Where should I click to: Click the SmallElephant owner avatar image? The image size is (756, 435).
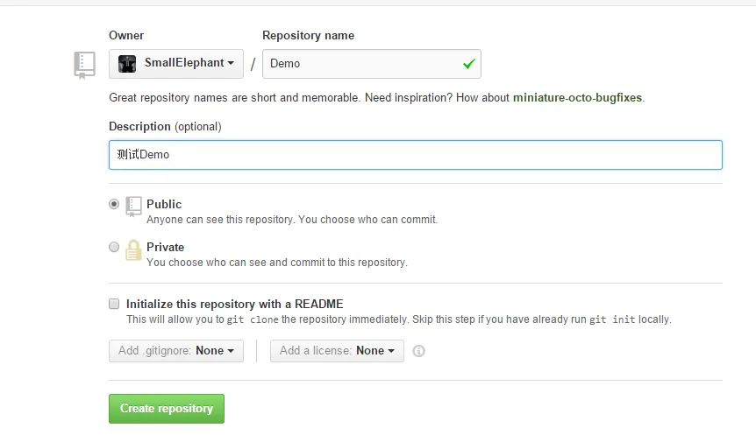[x=127, y=63]
